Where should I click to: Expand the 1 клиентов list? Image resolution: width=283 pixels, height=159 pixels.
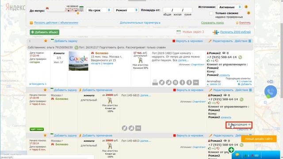tap(244, 81)
